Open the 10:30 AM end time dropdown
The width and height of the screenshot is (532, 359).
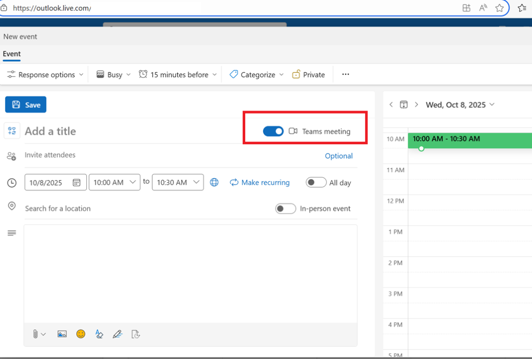[x=178, y=182]
